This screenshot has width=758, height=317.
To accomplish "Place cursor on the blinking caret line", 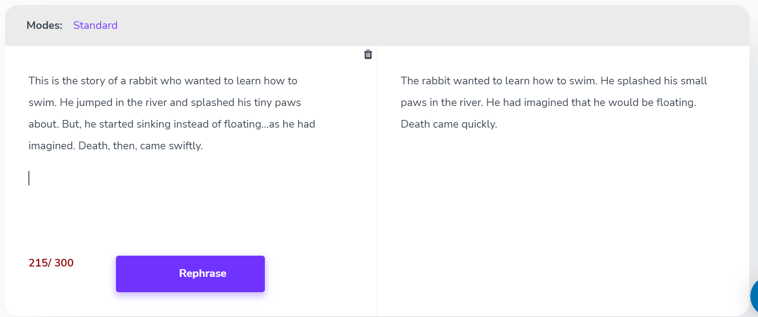I will tap(29, 178).
